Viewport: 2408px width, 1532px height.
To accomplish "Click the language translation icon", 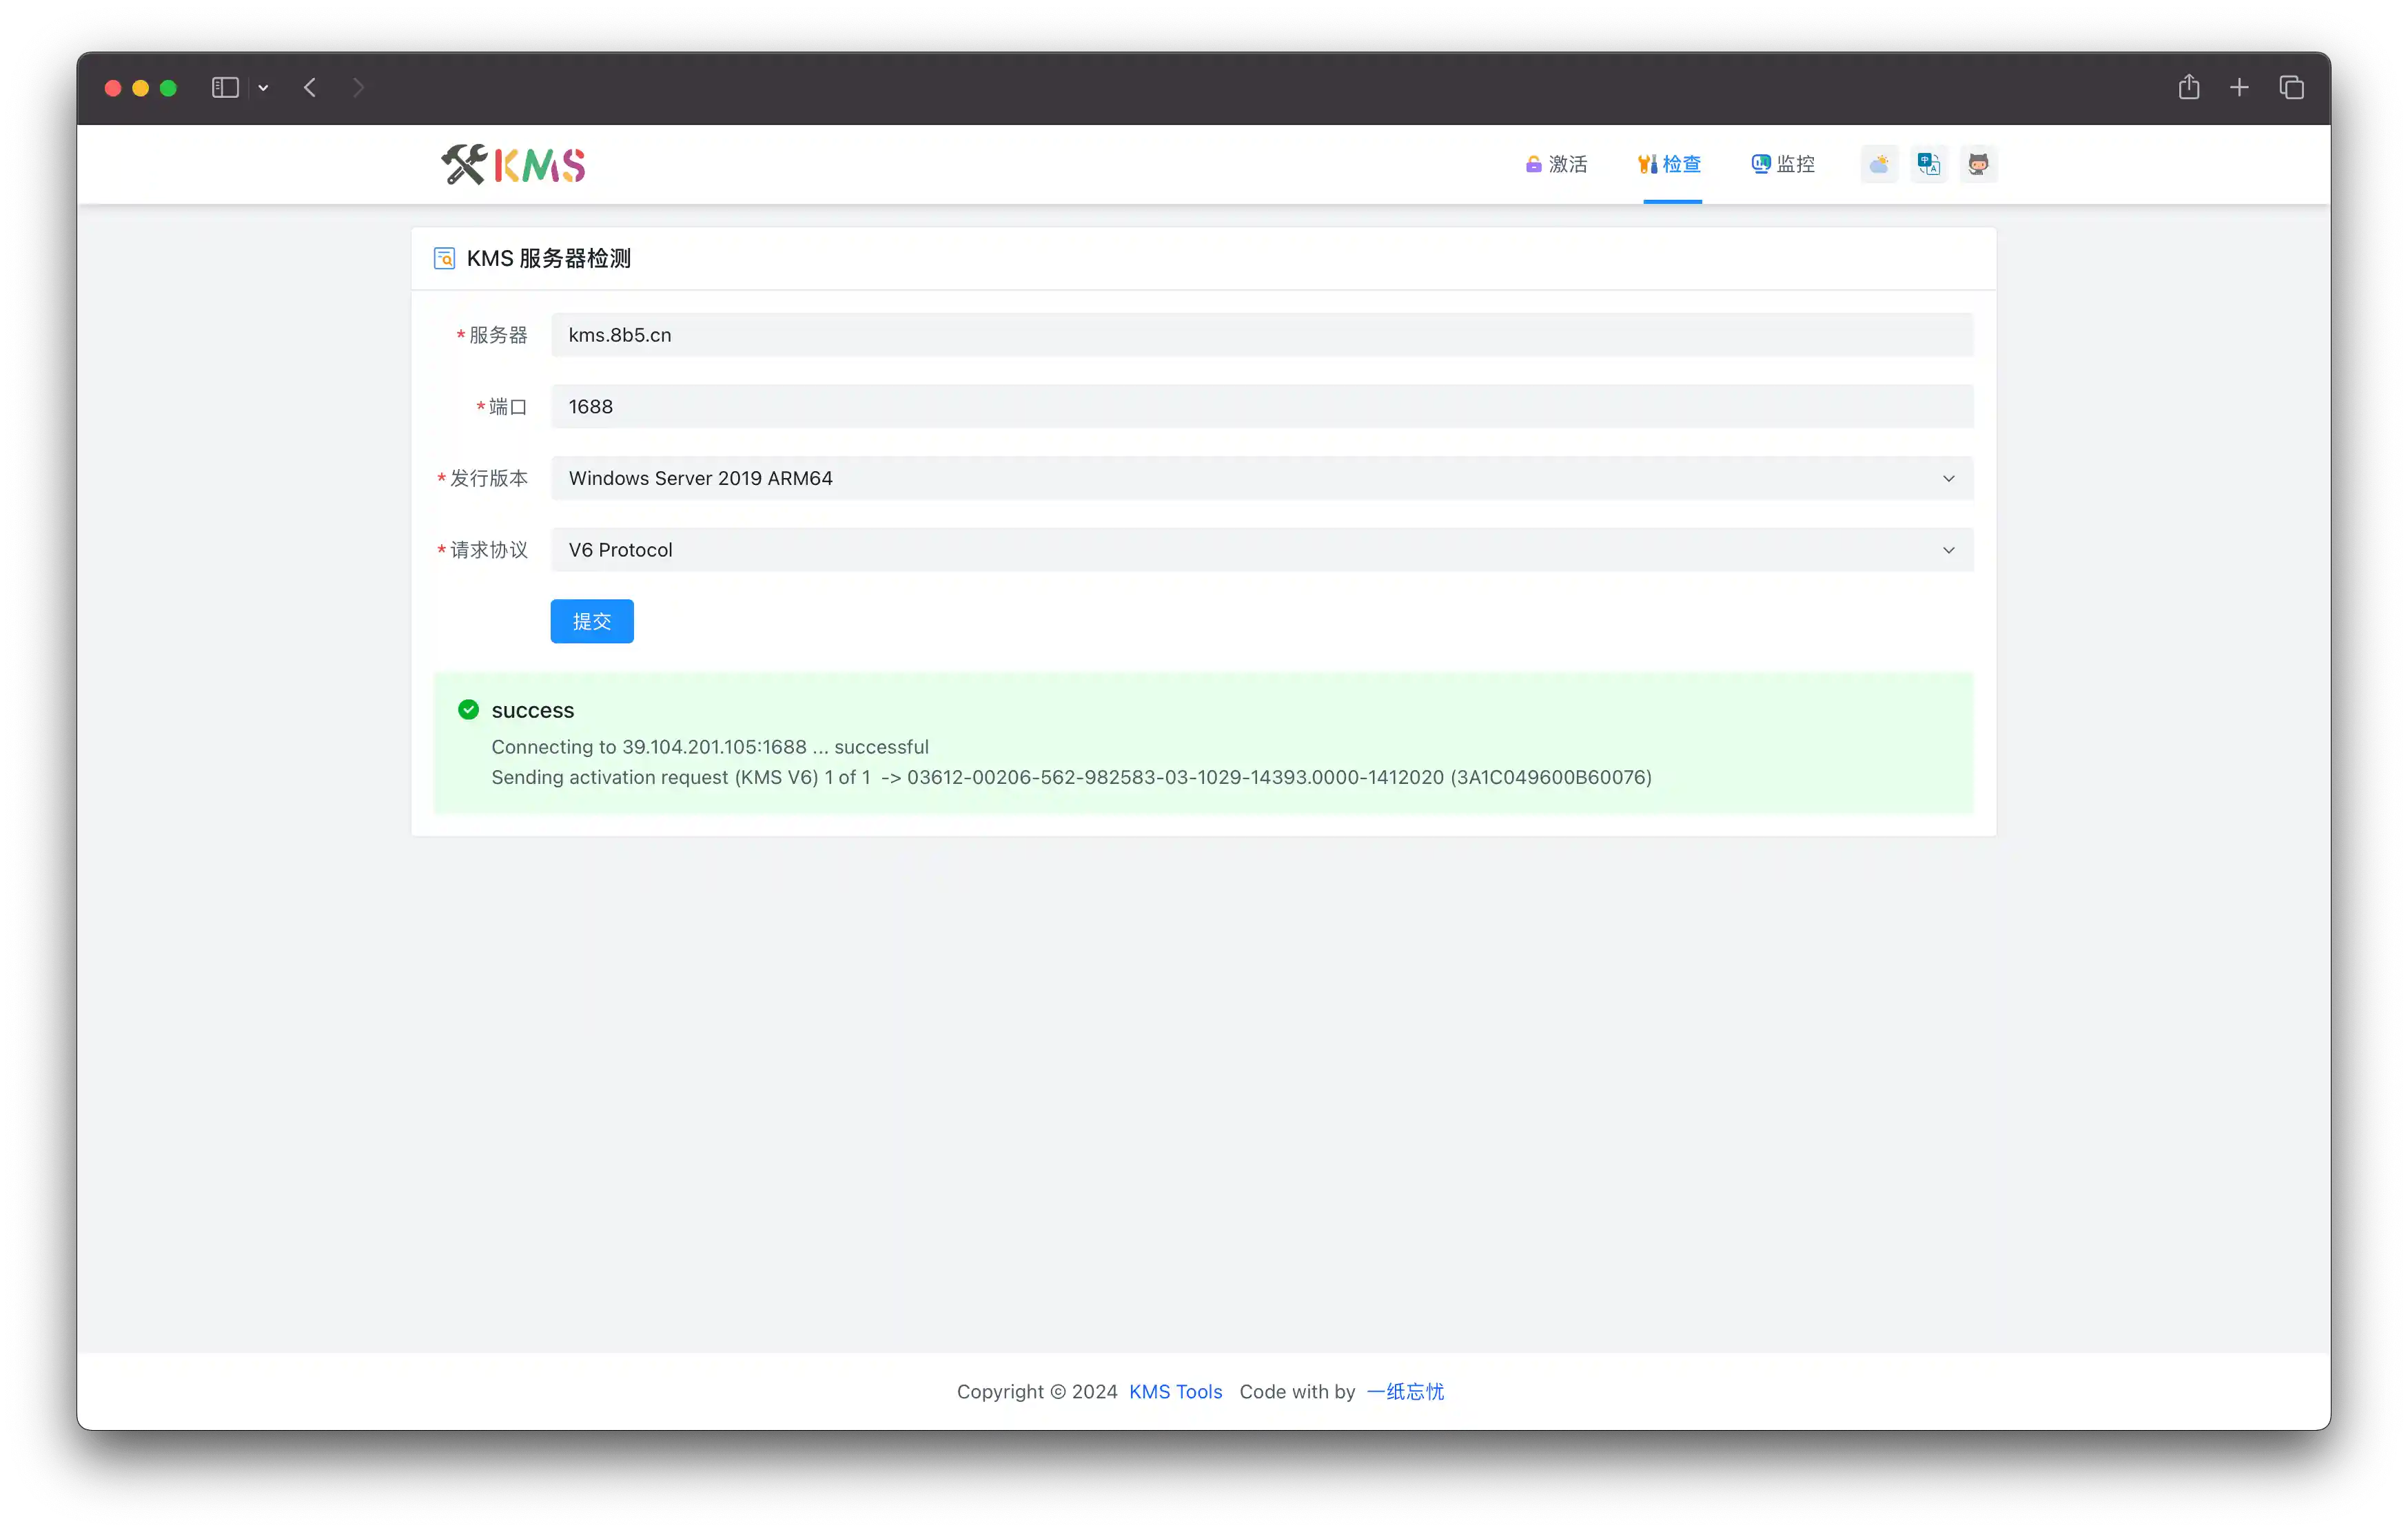I will [1929, 164].
